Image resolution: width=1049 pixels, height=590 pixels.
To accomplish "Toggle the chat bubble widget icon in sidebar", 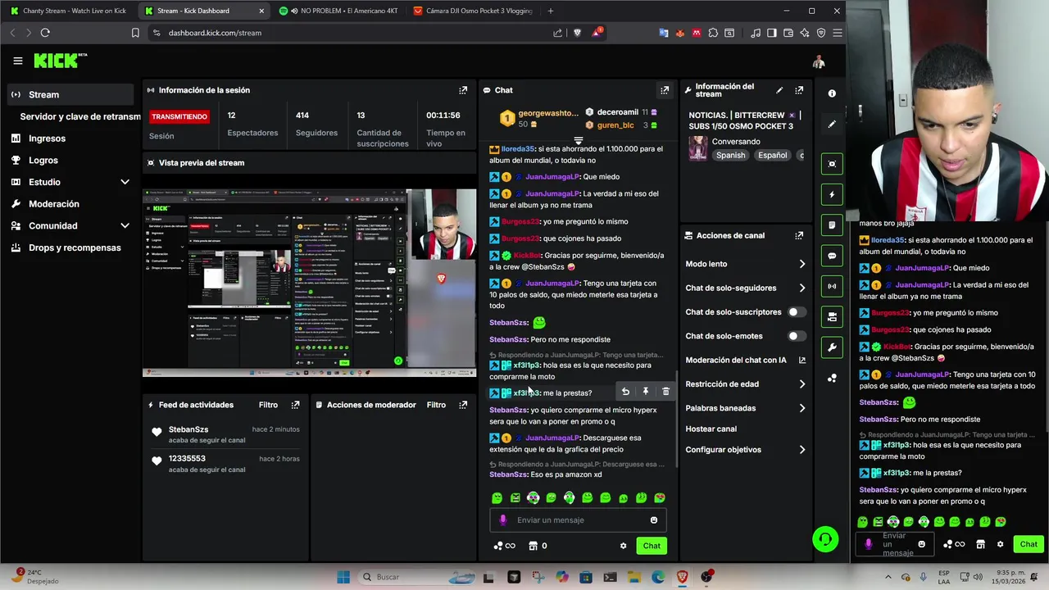I will point(832,256).
